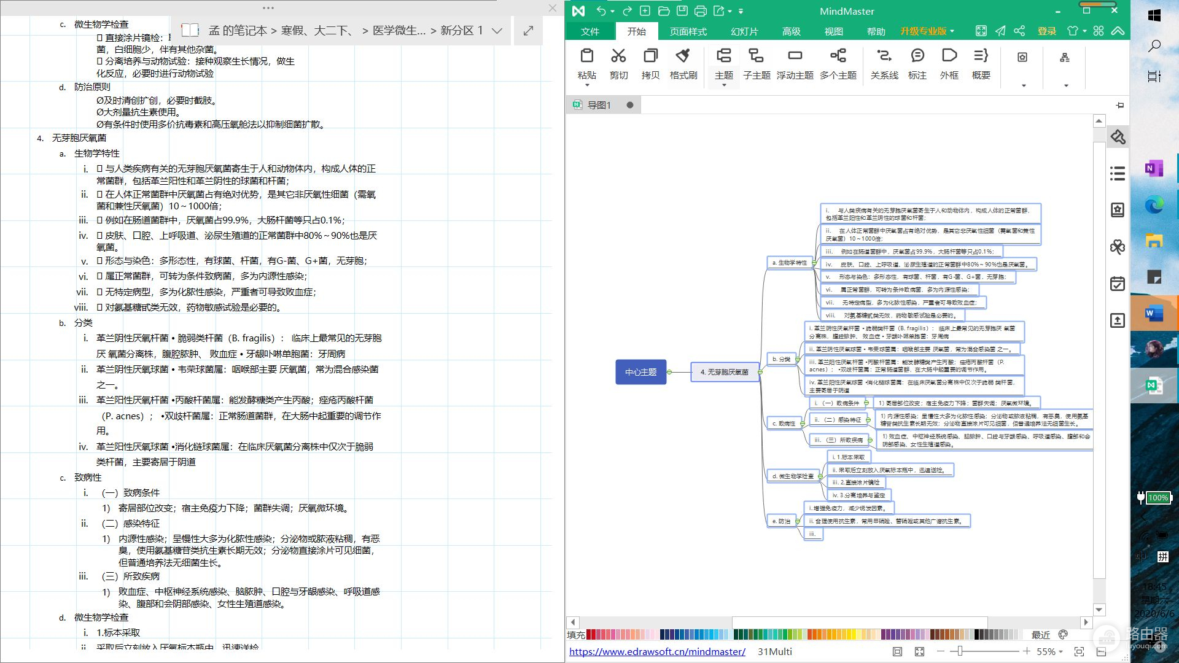Click the Cut (剪切) scissors icon
Image resolution: width=1179 pixels, height=663 pixels.
coord(618,56)
